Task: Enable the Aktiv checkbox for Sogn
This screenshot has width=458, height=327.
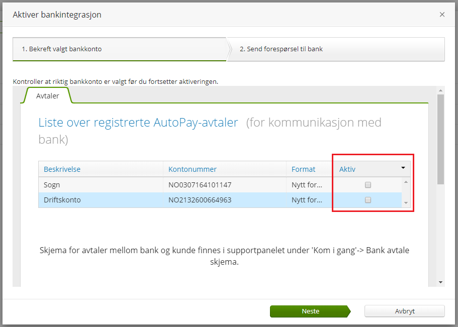Action: (x=368, y=184)
